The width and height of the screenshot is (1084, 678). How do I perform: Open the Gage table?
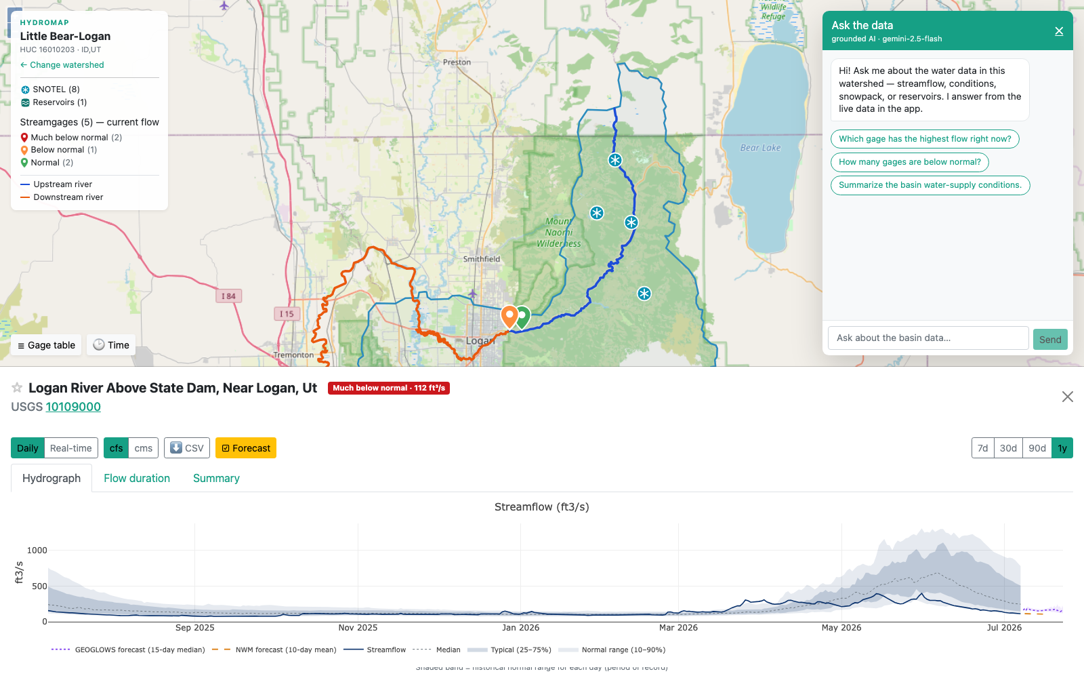(46, 345)
